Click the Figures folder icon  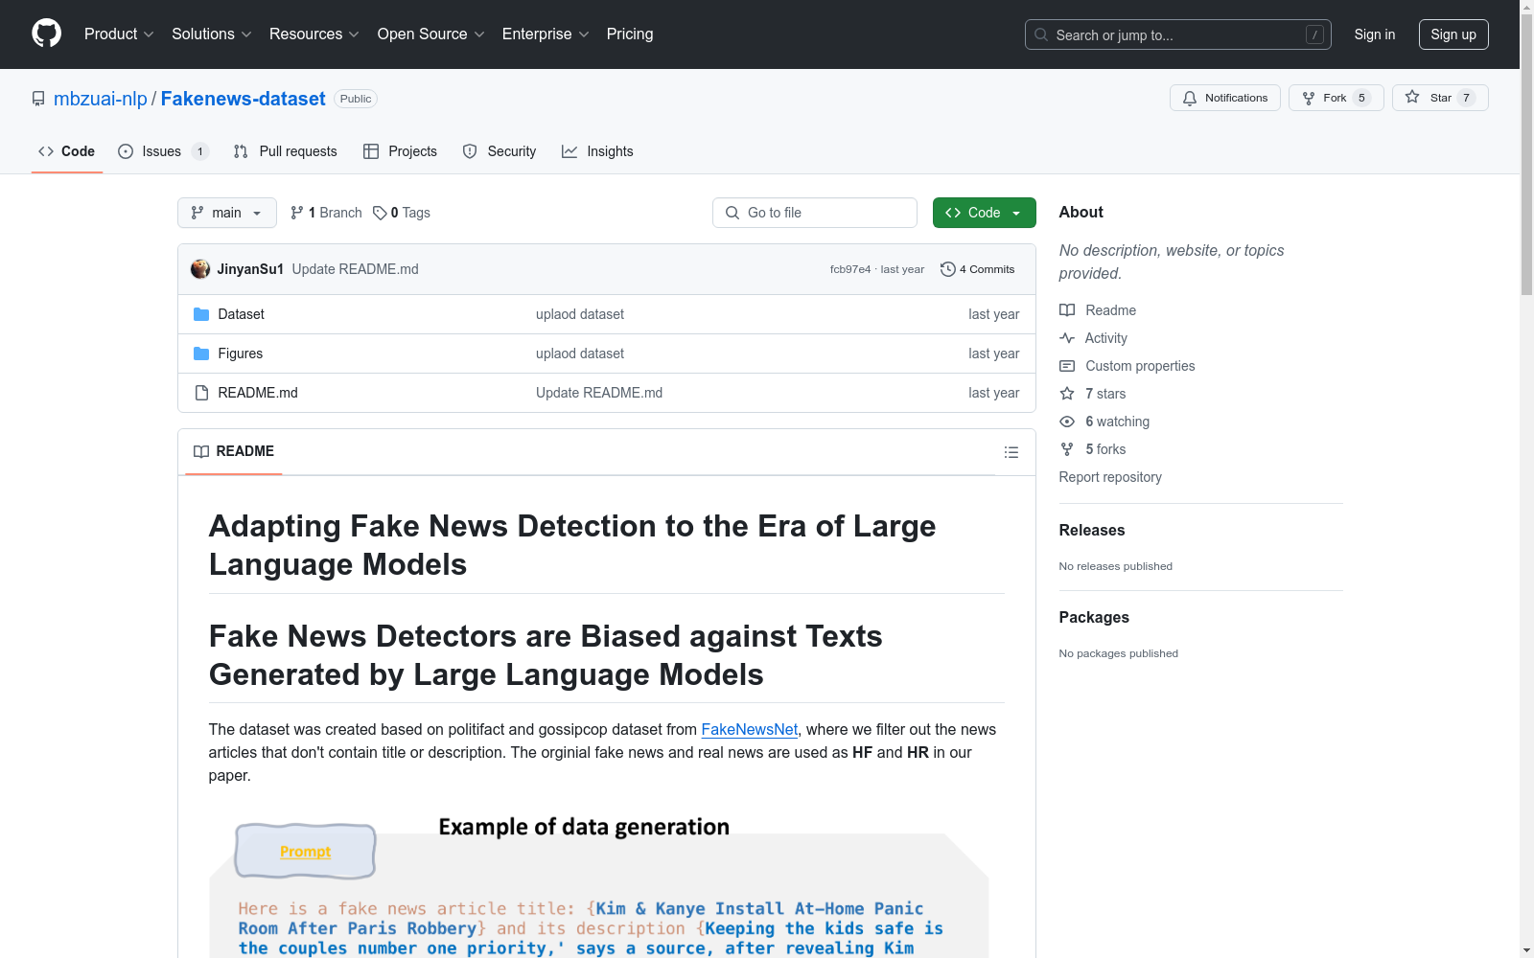click(201, 354)
